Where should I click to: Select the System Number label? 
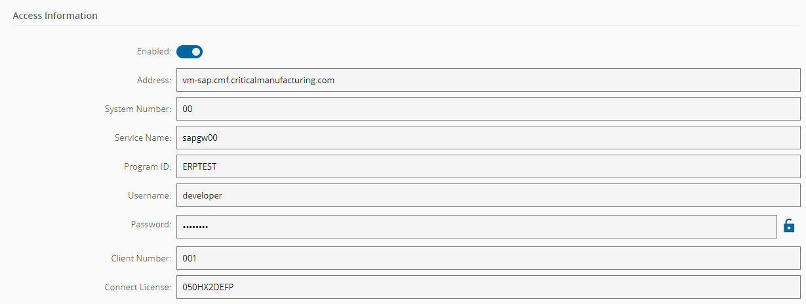tap(138, 109)
